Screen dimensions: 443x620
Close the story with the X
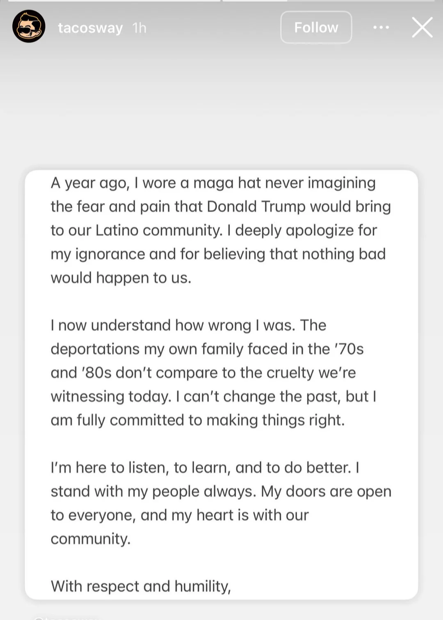422,27
